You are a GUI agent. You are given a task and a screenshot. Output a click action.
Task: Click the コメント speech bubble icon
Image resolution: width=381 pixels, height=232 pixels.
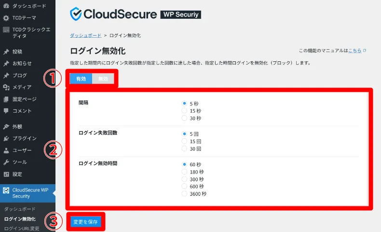tap(6, 111)
